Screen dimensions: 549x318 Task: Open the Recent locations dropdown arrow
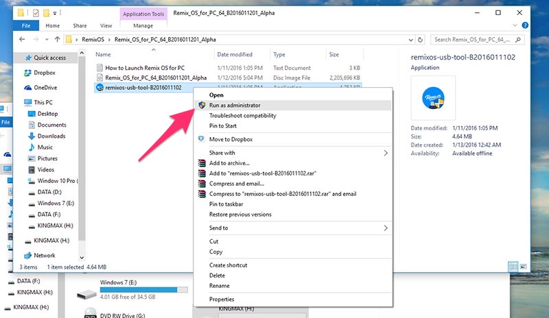[x=47, y=40]
